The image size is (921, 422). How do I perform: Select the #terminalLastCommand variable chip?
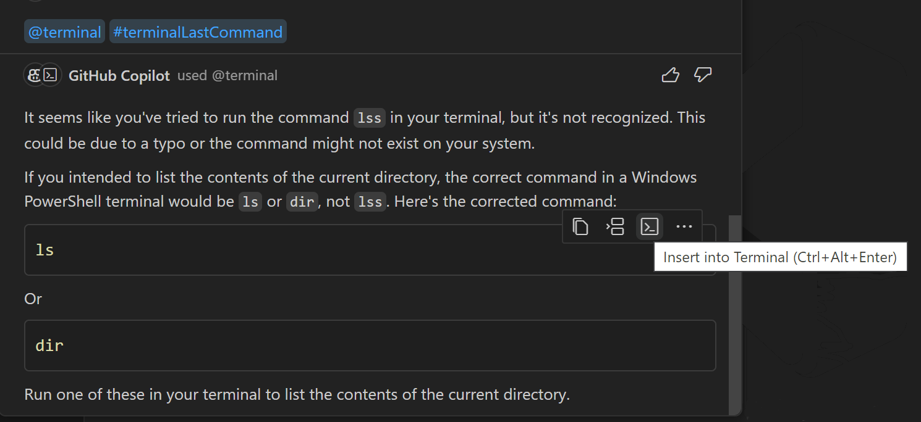pyautogui.click(x=198, y=31)
